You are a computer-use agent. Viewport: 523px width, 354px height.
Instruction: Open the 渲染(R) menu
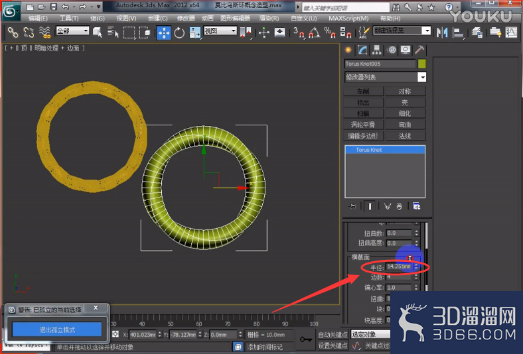[x=269, y=19]
